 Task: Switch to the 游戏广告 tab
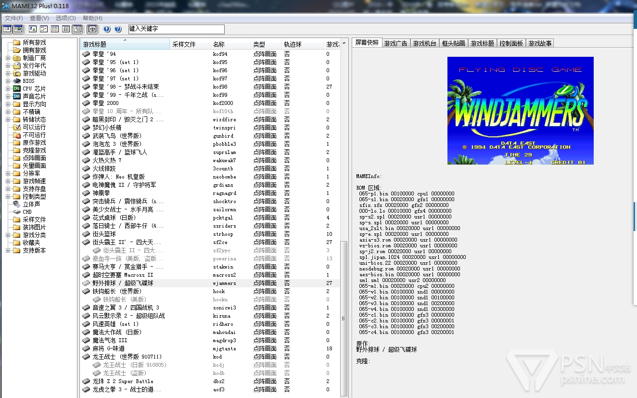395,43
